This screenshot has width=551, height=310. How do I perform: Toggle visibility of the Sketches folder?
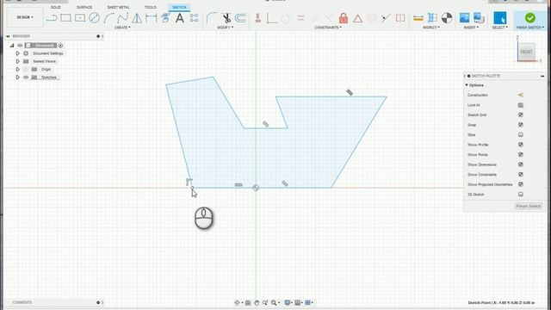[x=26, y=77]
